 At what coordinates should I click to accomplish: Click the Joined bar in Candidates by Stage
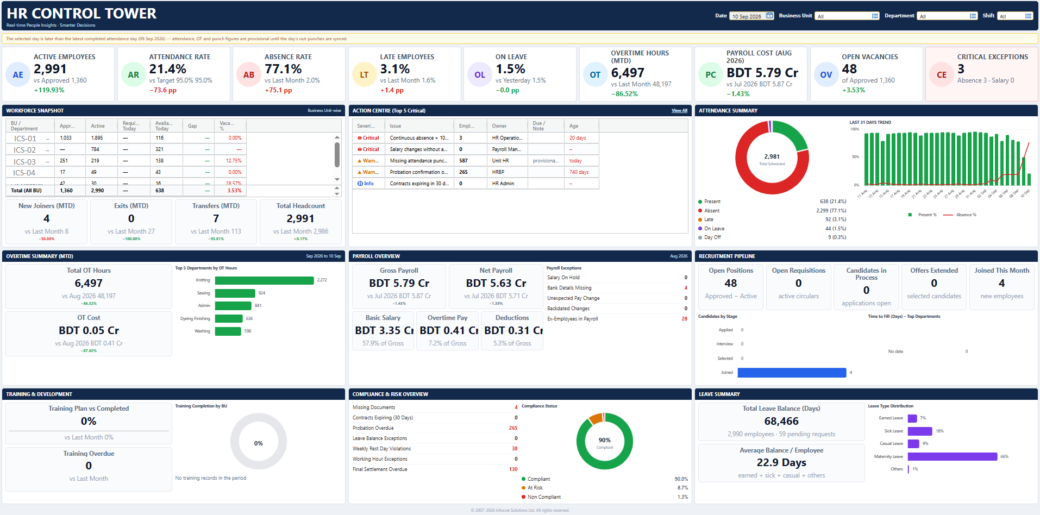[792, 373]
